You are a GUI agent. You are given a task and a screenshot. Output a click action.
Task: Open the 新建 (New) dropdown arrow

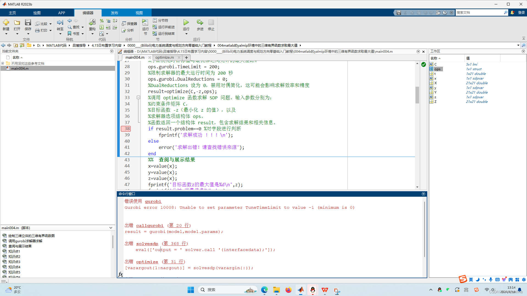coord(6,33)
